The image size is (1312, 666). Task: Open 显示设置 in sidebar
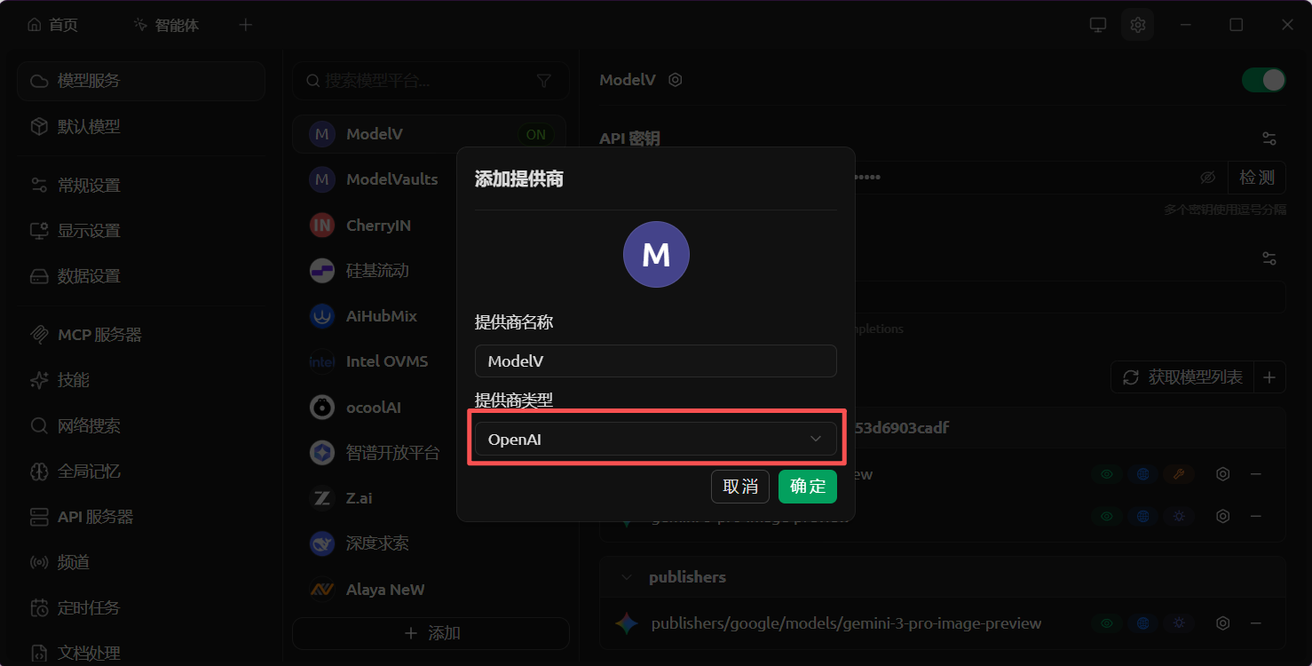pyautogui.click(x=141, y=231)
